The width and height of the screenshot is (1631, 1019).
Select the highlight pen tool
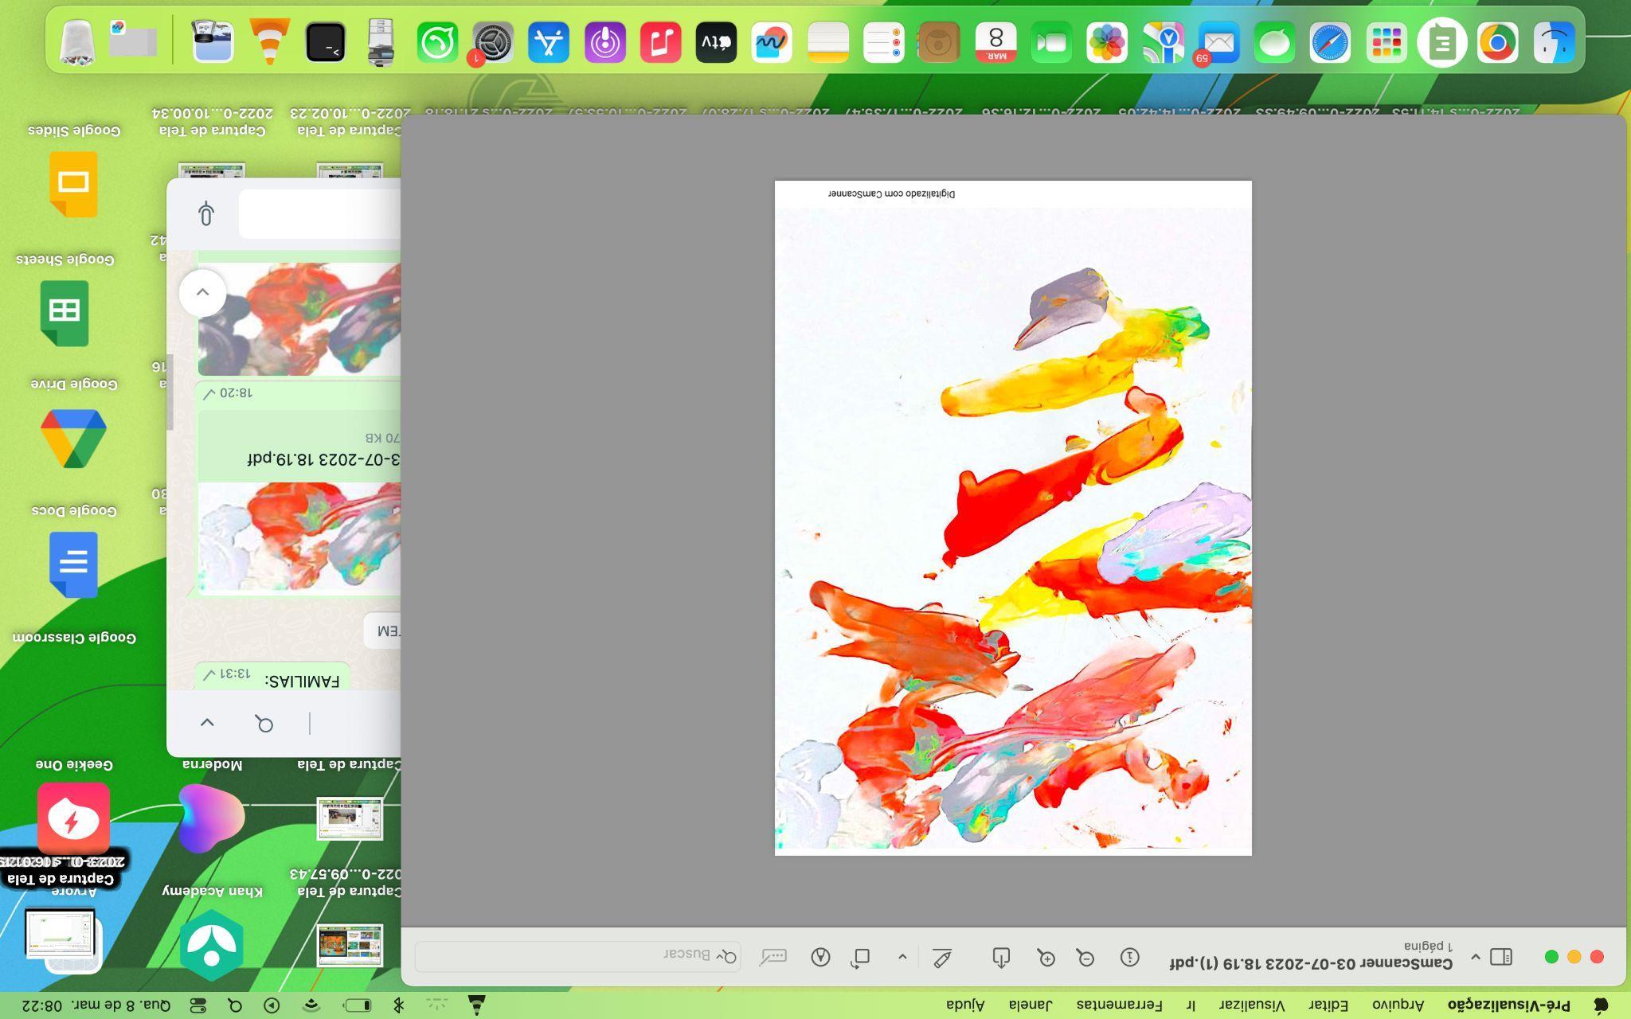pos(942,958)
